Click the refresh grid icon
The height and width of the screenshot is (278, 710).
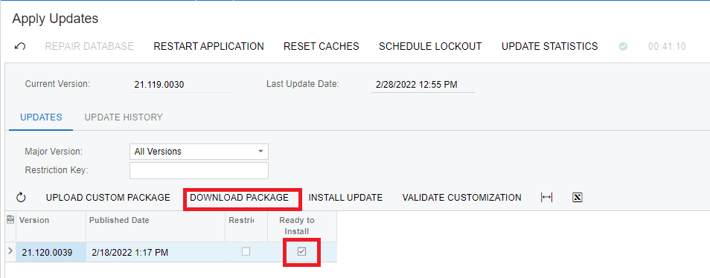click(21, 198)
